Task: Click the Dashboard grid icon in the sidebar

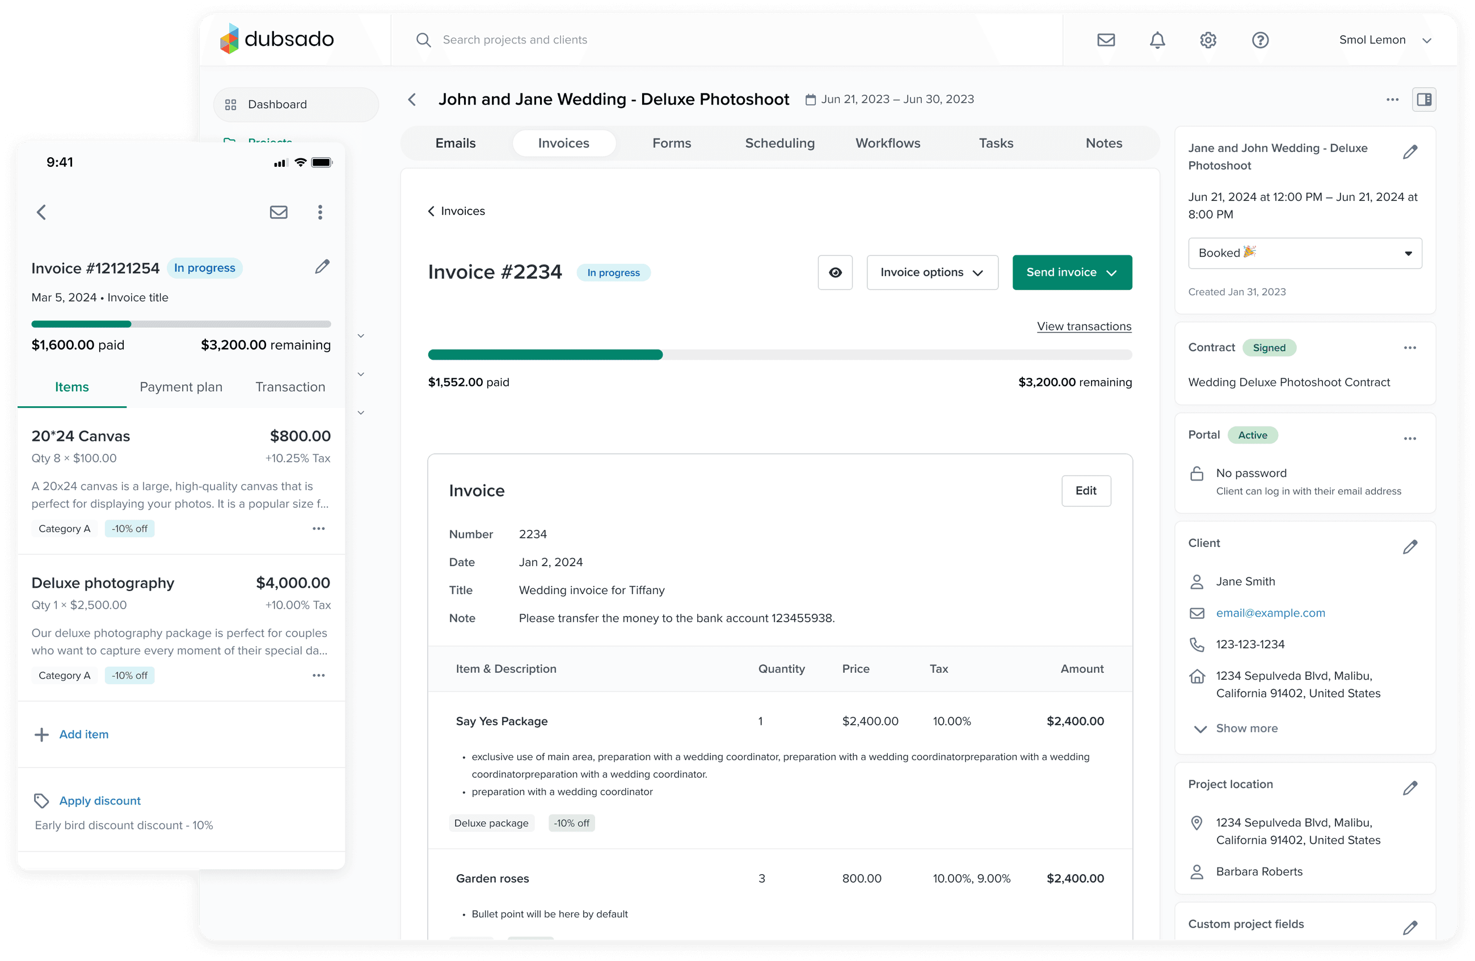Action: 230,104
